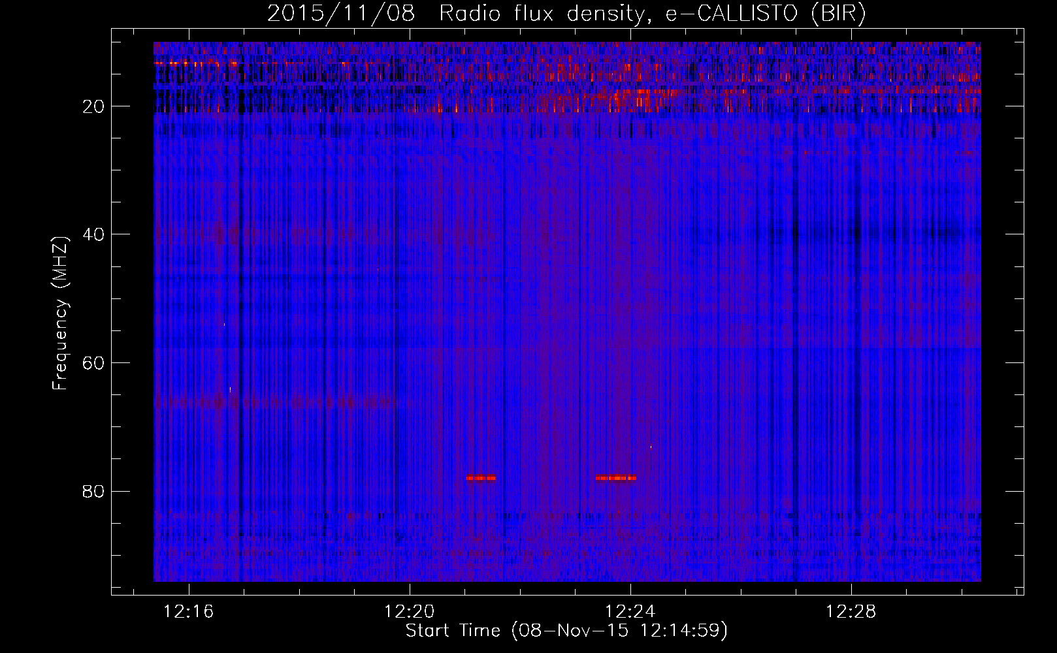Click the 60 MHz frequency tick label
1057x653 pixels.
click(x=93, y=363)
